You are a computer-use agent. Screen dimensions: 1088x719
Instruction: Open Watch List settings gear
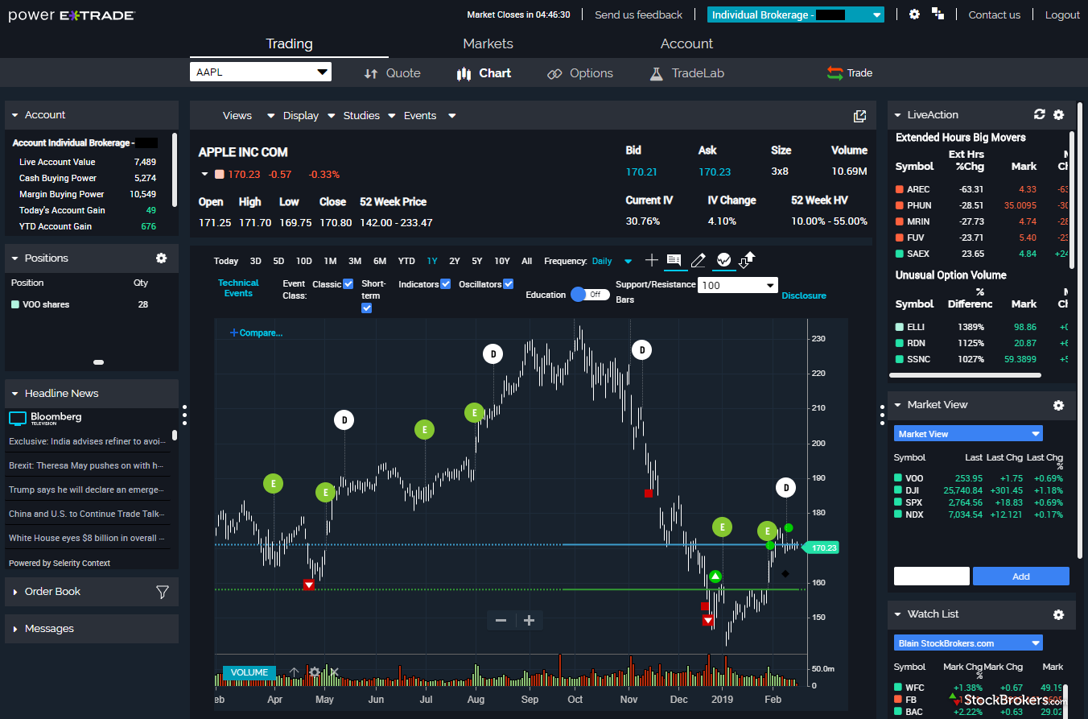pos(1058,614)
